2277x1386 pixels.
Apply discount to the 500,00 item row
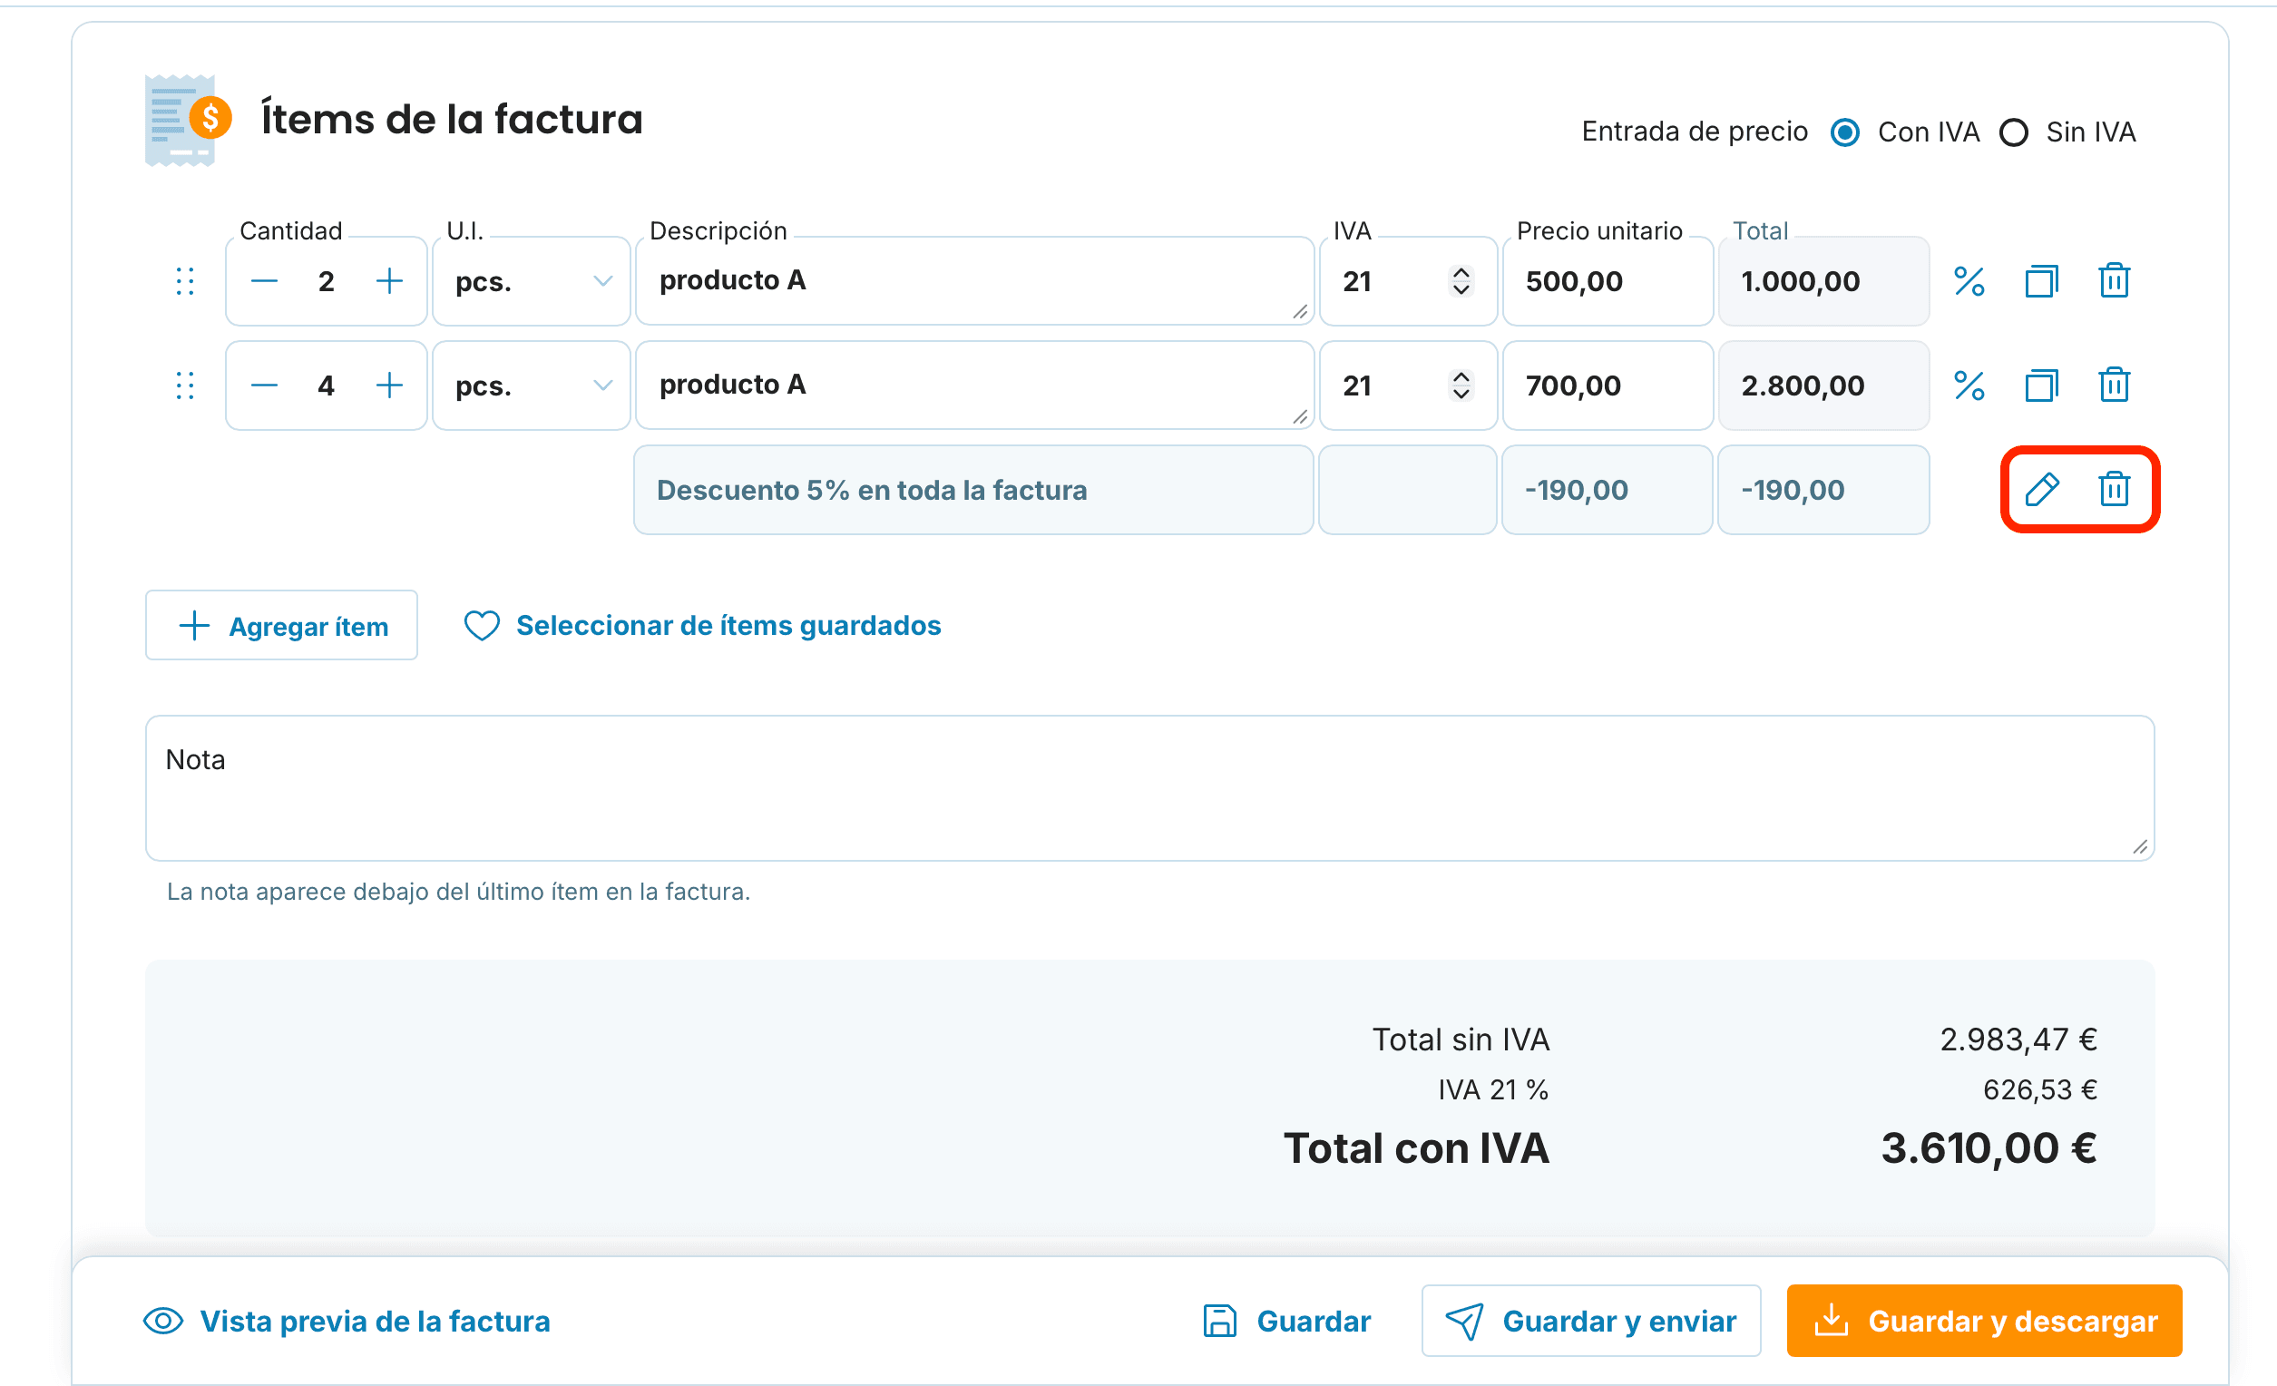1969,281
